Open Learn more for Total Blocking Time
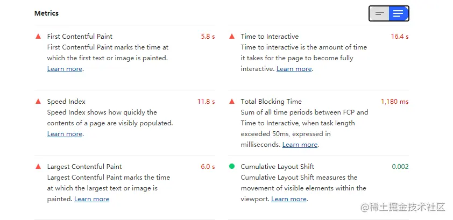This screenshot has width=453, height=220. coord(300,145)
